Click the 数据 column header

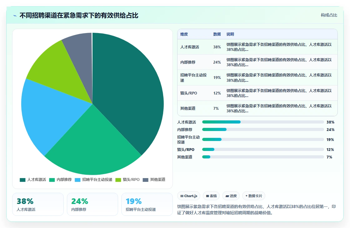click(x=217, y=34)
